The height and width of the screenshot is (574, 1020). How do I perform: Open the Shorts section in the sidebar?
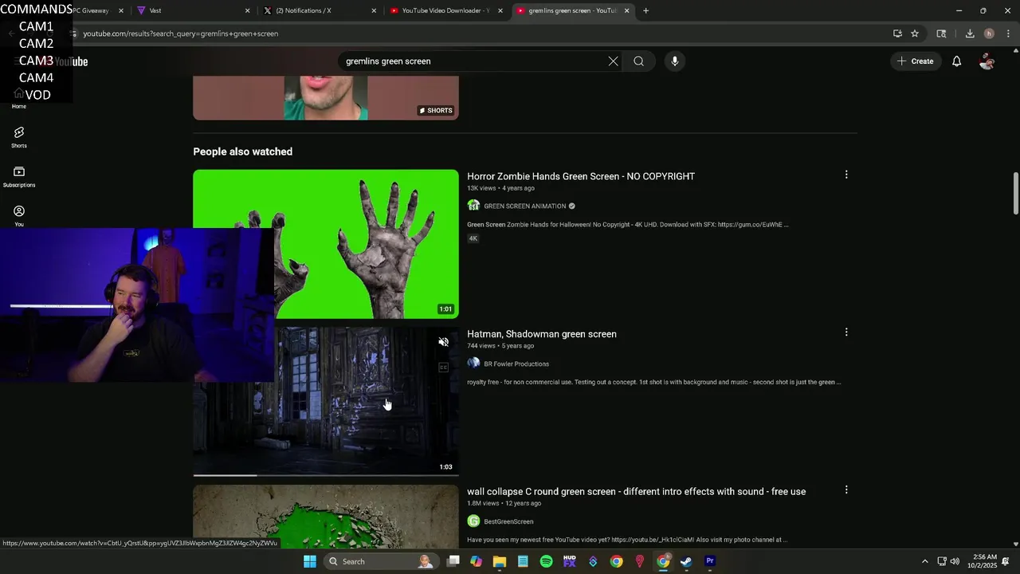tap(19, 137)
